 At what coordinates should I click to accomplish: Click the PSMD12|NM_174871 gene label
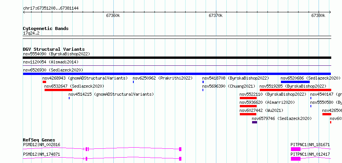tap(42, 154)
